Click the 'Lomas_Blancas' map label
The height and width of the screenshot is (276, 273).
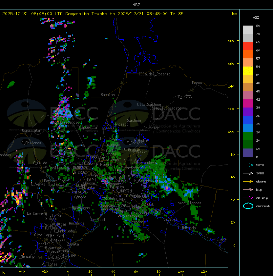188,203
